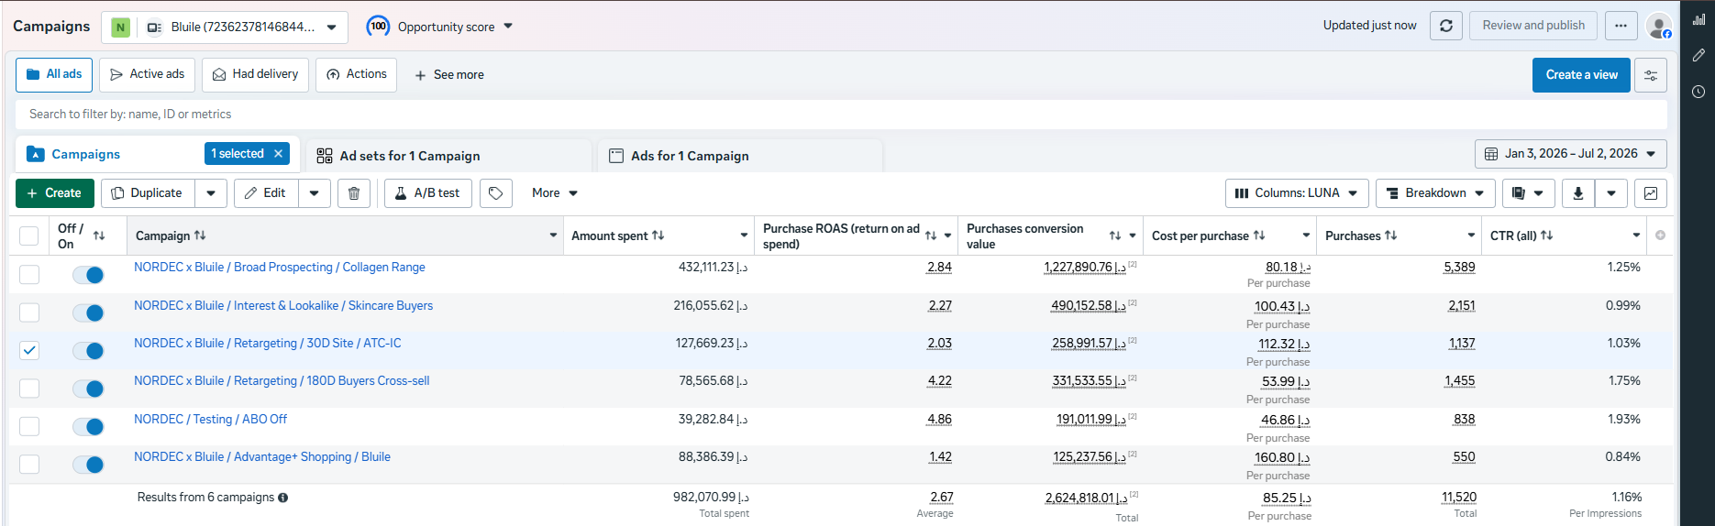Check the Broad Prospecting / Collagen Range row checkbox
The height and width of the screenshot is (526, 1715).
[29, 274]
